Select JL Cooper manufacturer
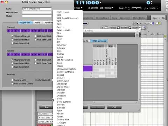Image resolution: width=168 pixels, height=126 pixels. (62, 122)
